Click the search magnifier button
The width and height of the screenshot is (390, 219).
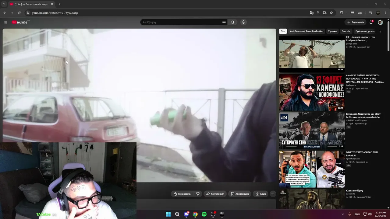(x=232, y=22)
